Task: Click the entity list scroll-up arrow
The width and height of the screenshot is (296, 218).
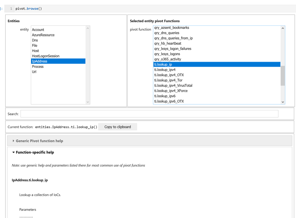Action: point(88,28)
